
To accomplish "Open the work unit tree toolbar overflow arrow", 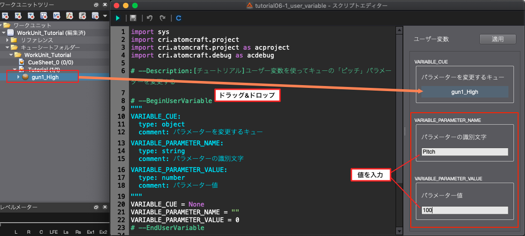I will point(105,16).
